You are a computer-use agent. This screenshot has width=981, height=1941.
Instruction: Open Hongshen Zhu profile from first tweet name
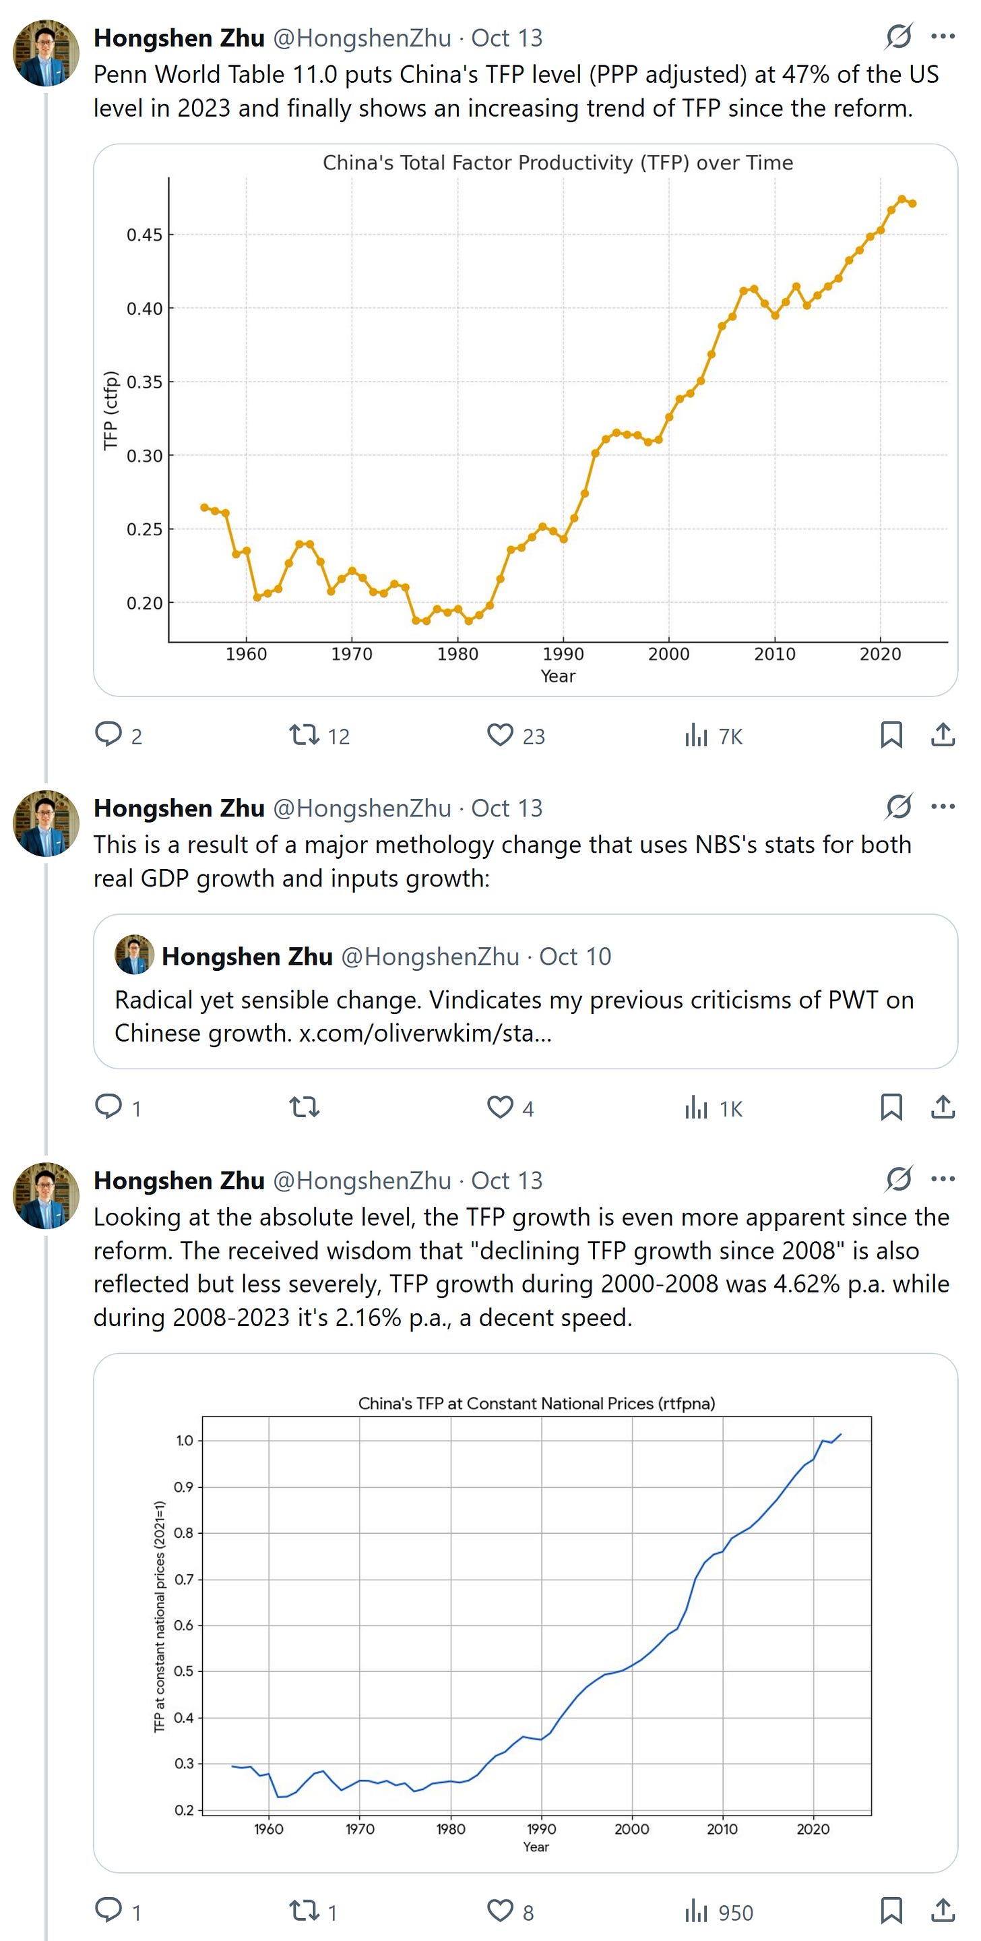click(179, 38)
